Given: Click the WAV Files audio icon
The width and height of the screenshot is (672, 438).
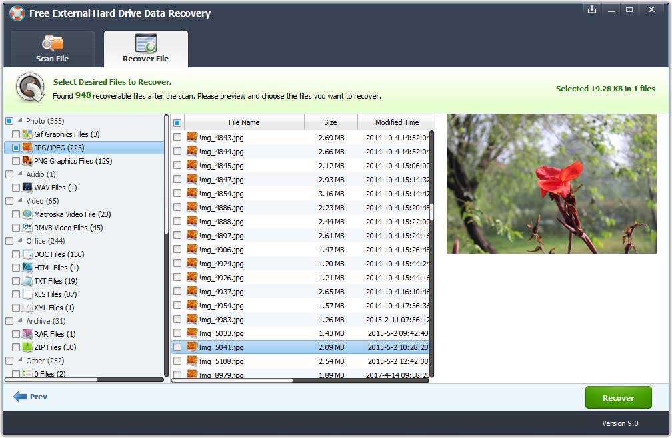Looking at the screenshot, I should coord(27,188).
